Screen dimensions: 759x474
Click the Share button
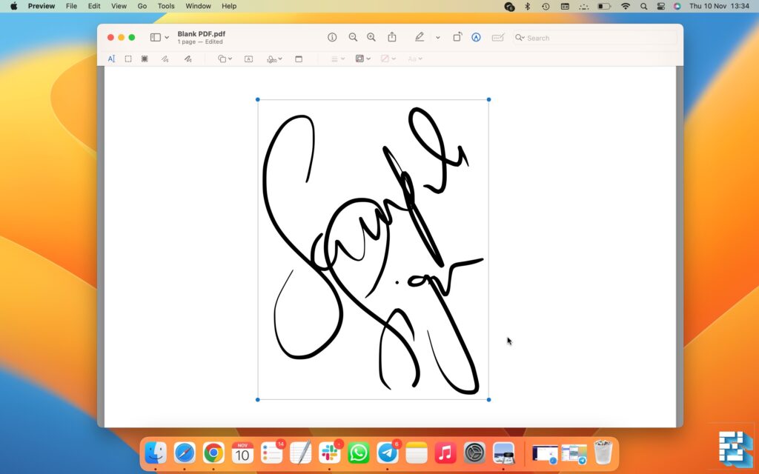tap(391, 37)
